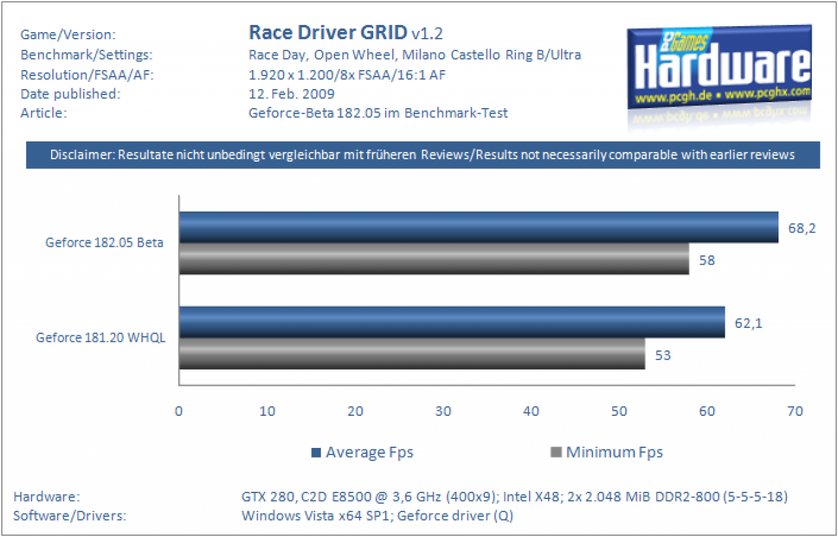Click the x-axis tick label "50"
This screenshot has width=838, height=537.
pyautogui.click(x=619, y=411)
